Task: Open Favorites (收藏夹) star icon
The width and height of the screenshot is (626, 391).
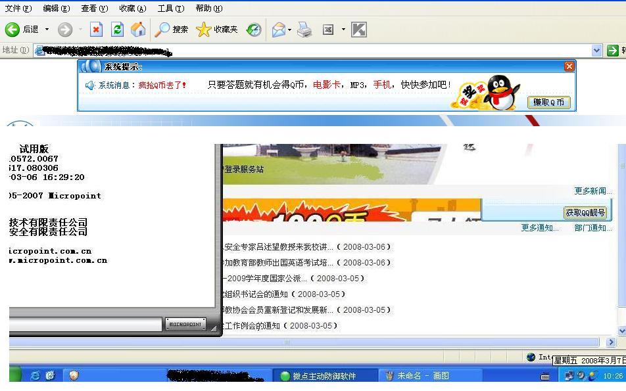Action: [x=216, y=30]
